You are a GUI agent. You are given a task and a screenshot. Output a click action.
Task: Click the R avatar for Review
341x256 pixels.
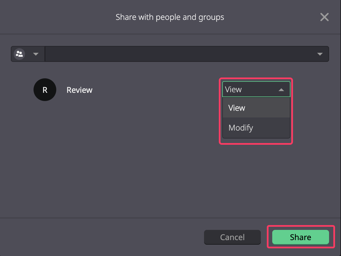point(45,90)
